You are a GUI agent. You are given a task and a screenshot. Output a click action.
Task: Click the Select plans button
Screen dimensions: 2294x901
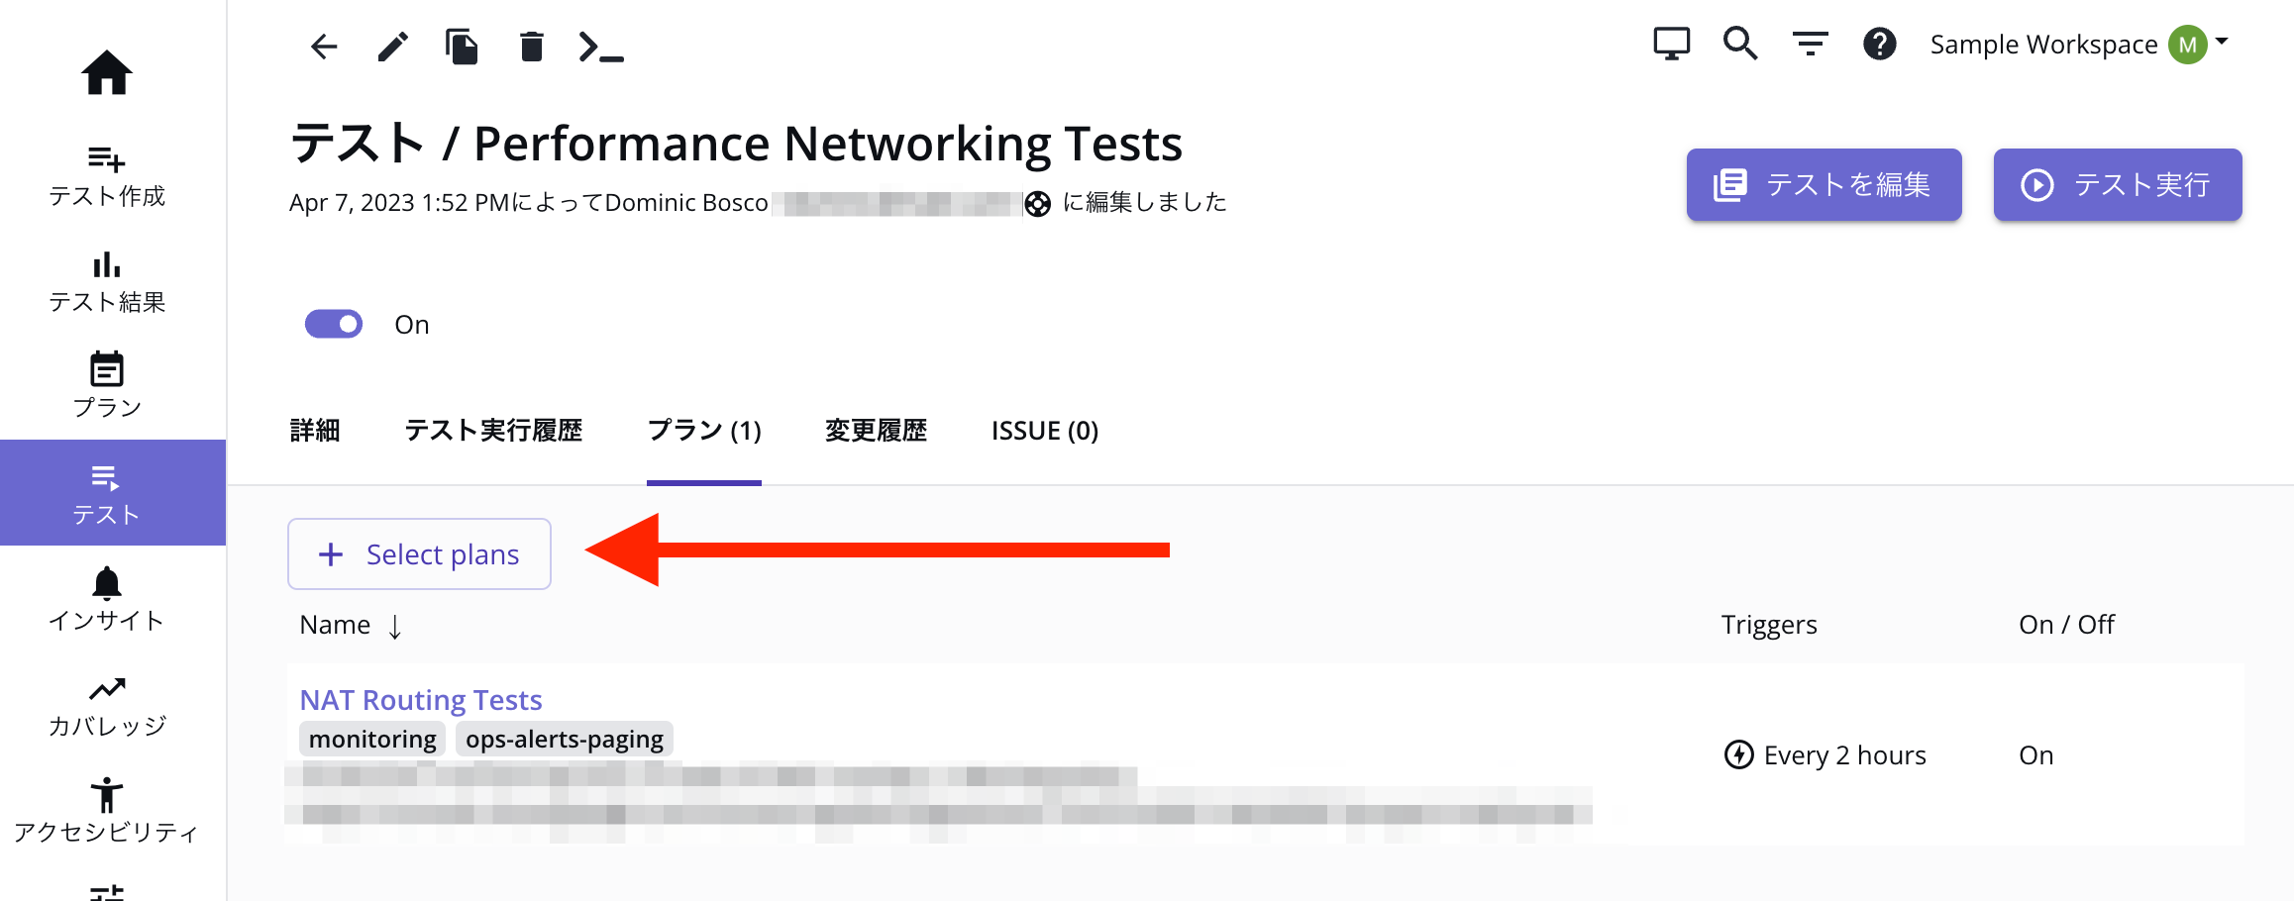[x=419, y=554]
